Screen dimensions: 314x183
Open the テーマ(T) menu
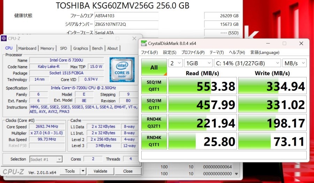(x=217, y=52)
